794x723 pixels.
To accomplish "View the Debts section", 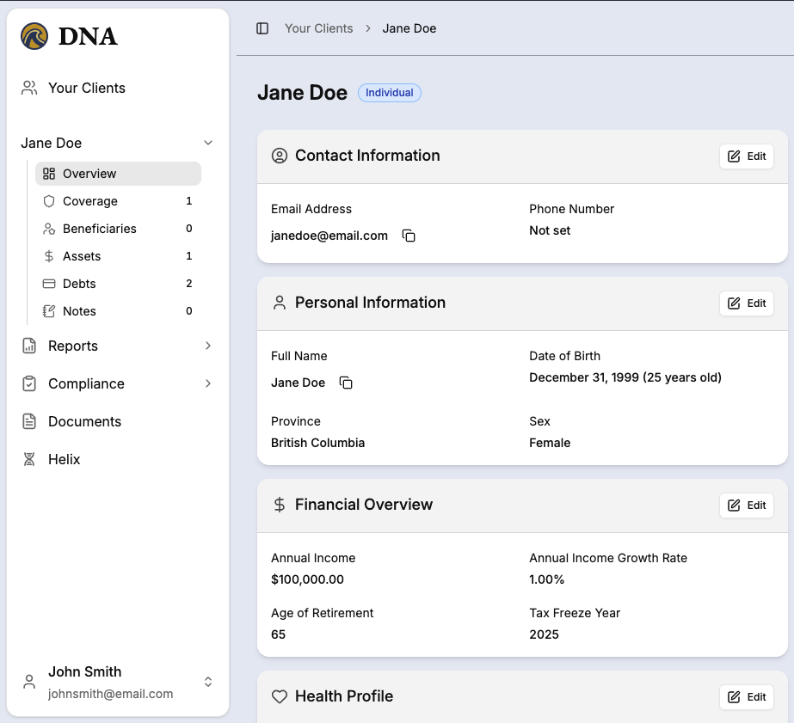I will (79, 284).
